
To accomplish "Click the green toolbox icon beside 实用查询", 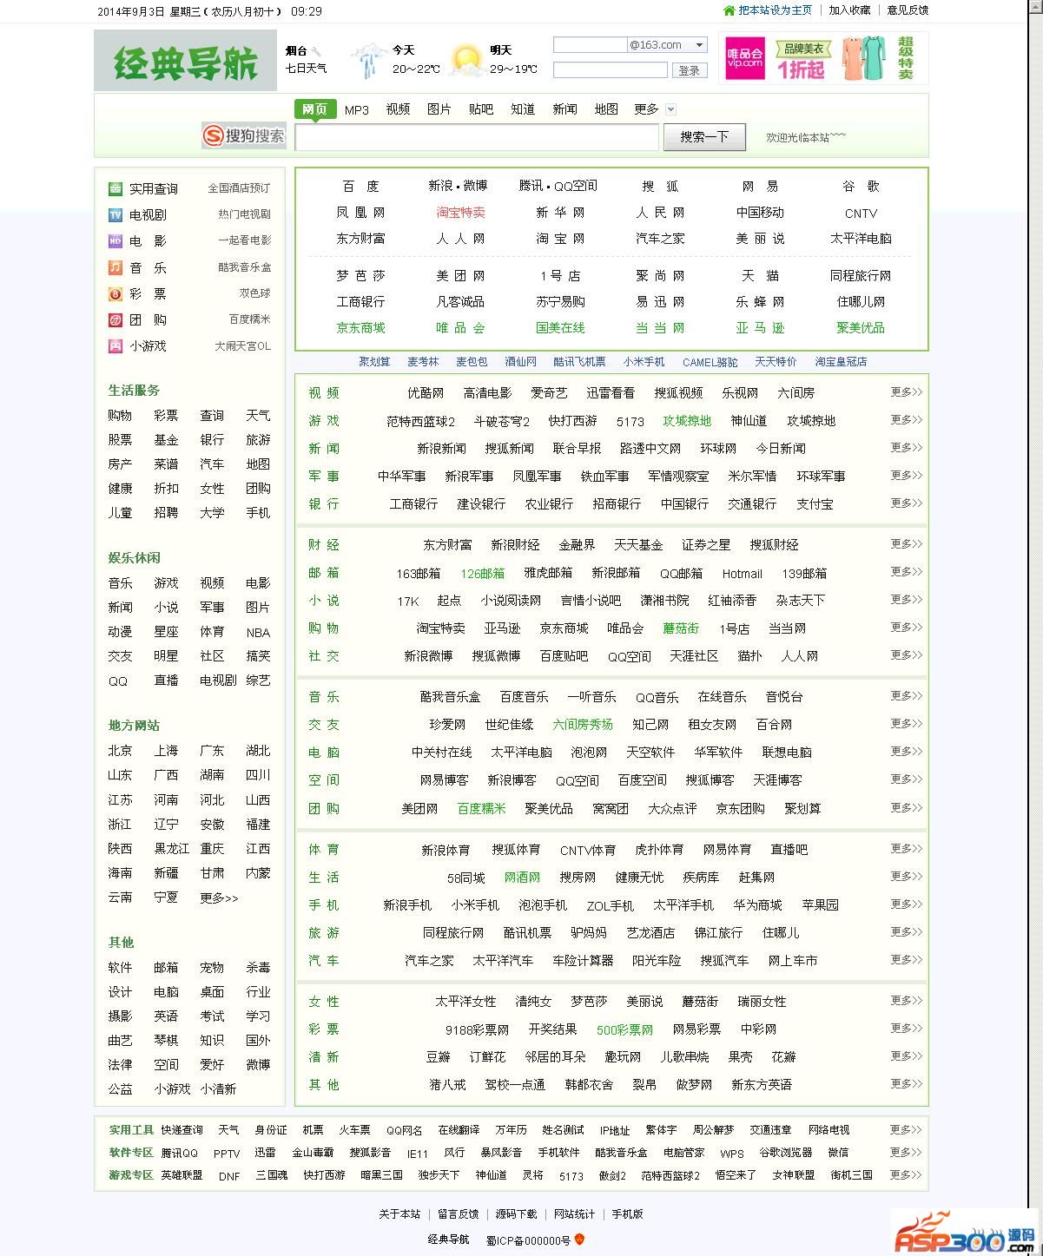I will click(x=116, y=189).
